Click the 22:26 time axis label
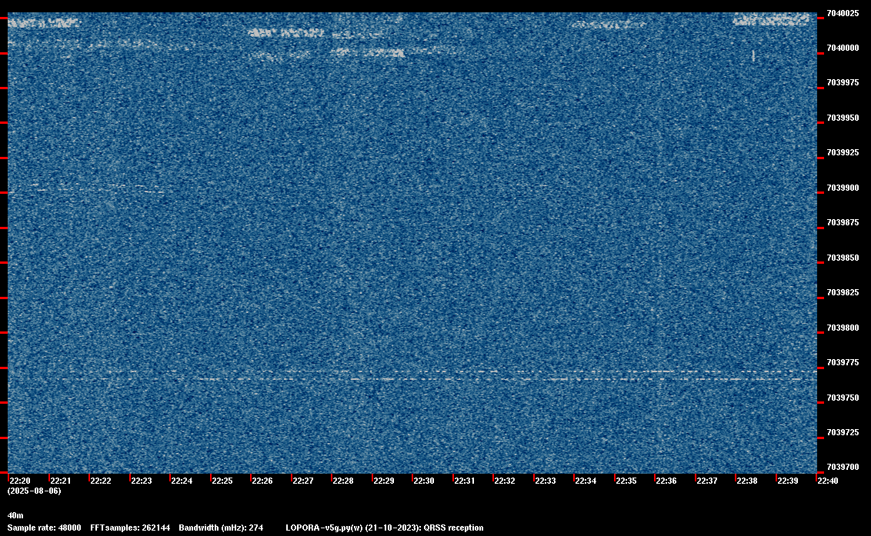Image resolution: width=871 pixels, height=536 pixels. pyautogui.click(x=262, y=481)
